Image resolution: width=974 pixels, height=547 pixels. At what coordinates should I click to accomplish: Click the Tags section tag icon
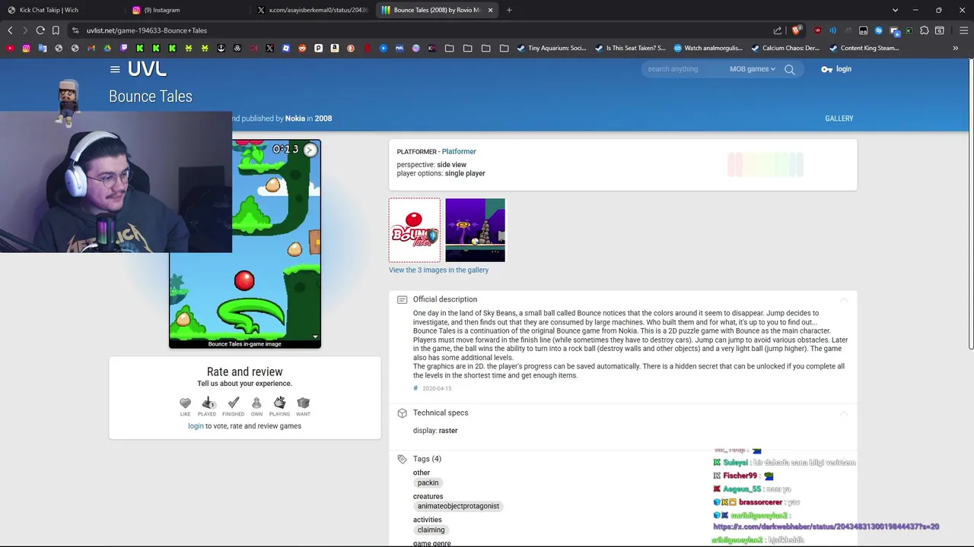pos(402,459)
